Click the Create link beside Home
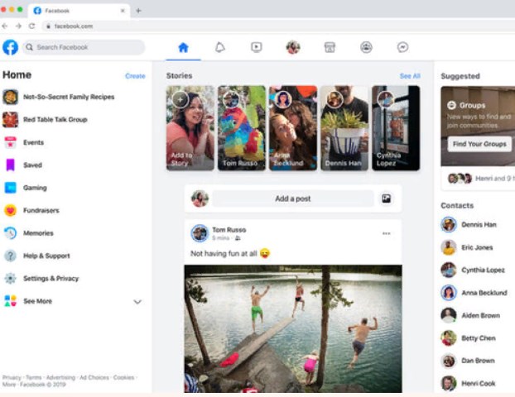The width and height of the screenshot is (515, 397). [135, 76]
